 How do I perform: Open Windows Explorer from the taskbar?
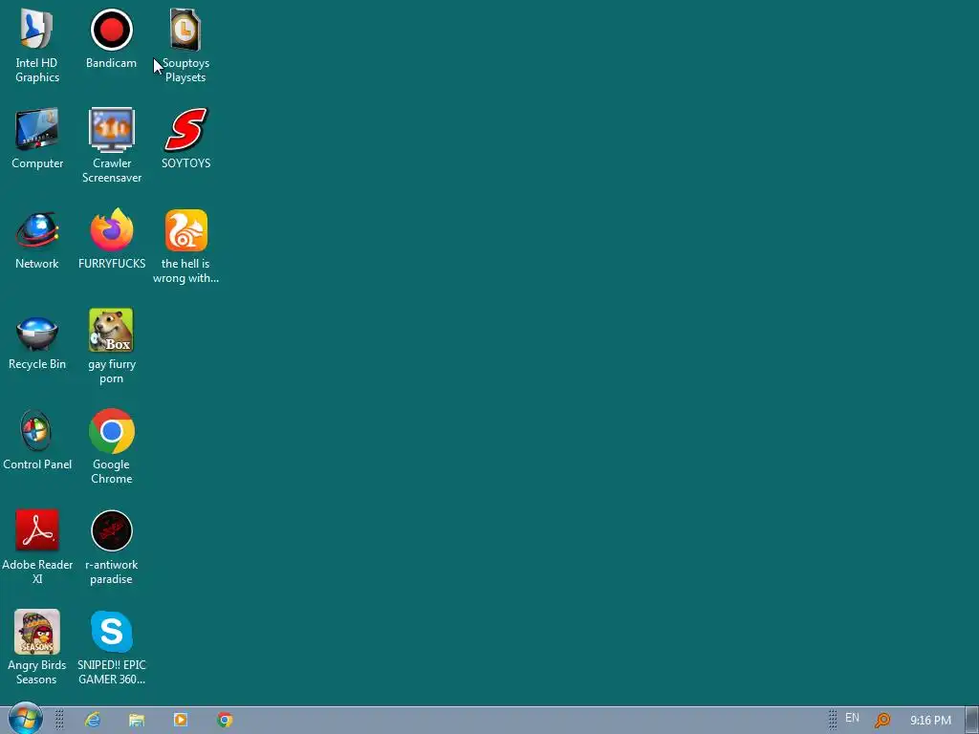[136, 720]
